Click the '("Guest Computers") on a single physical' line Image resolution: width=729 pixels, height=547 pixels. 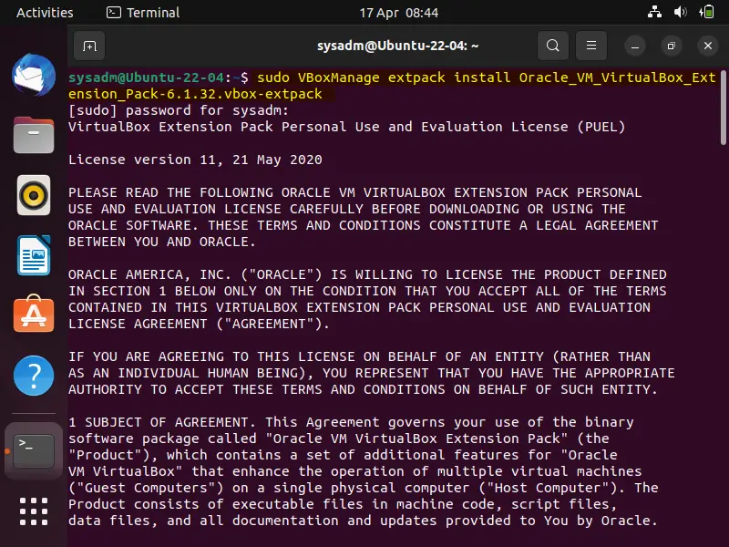[x=363, y=488]
